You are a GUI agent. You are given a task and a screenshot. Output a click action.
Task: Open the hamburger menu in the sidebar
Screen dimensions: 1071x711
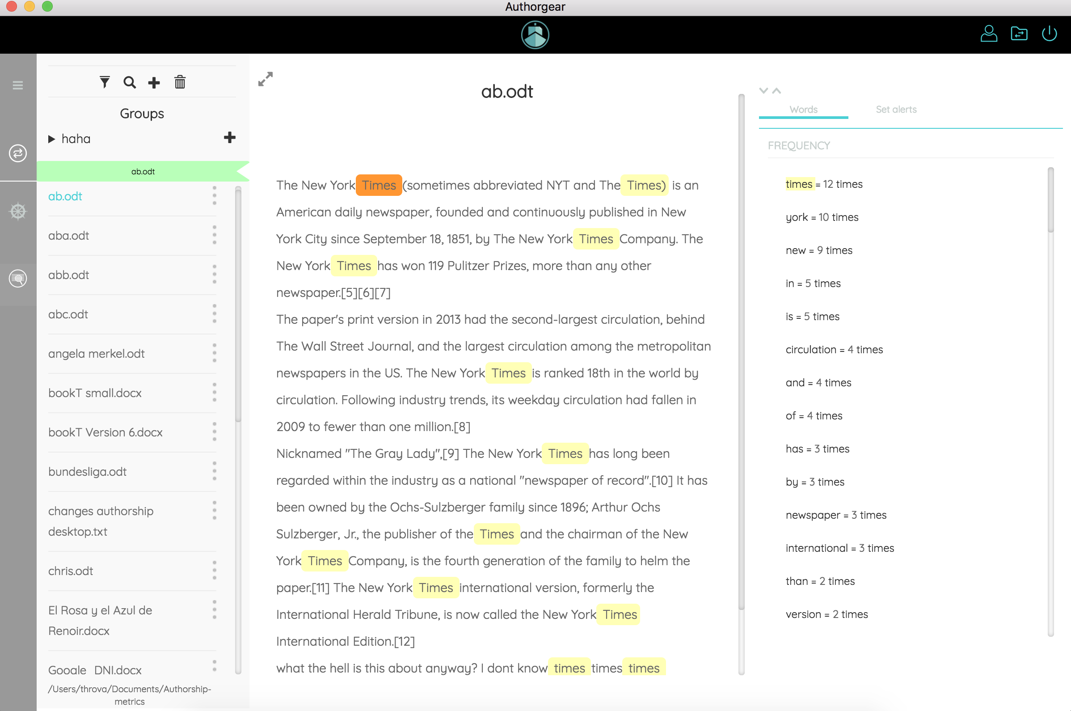[x=18, y=85]
